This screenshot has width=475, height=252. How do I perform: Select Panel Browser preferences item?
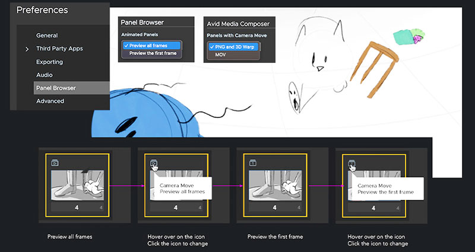(x=56, y=88)
